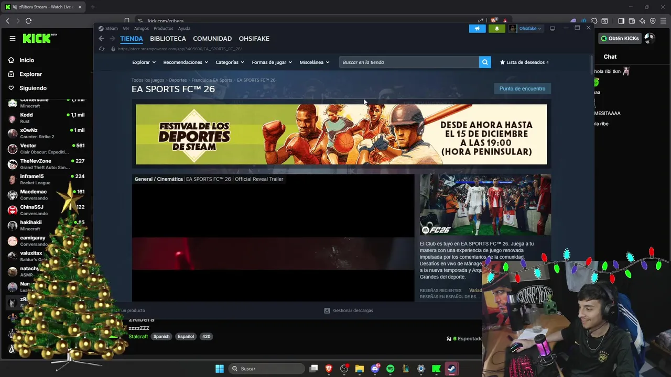
Task: Expand Miscelánea dropdown
Action: [315, 62]
